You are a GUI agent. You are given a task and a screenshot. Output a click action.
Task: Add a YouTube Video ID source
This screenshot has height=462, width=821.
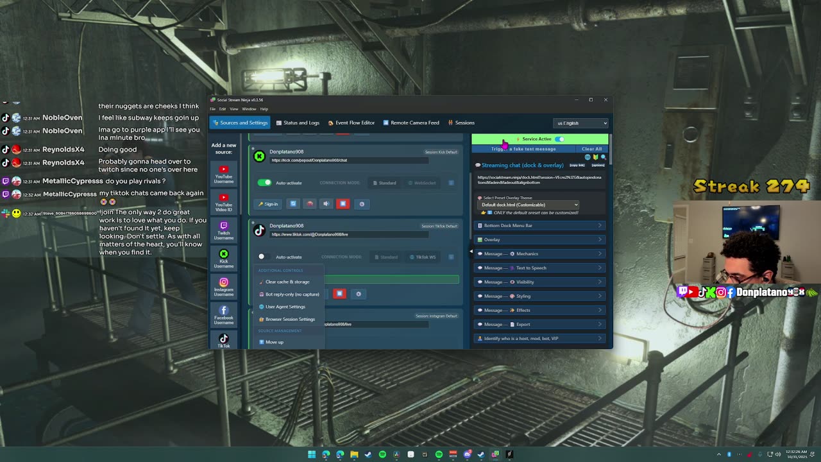tap(223, 203)
